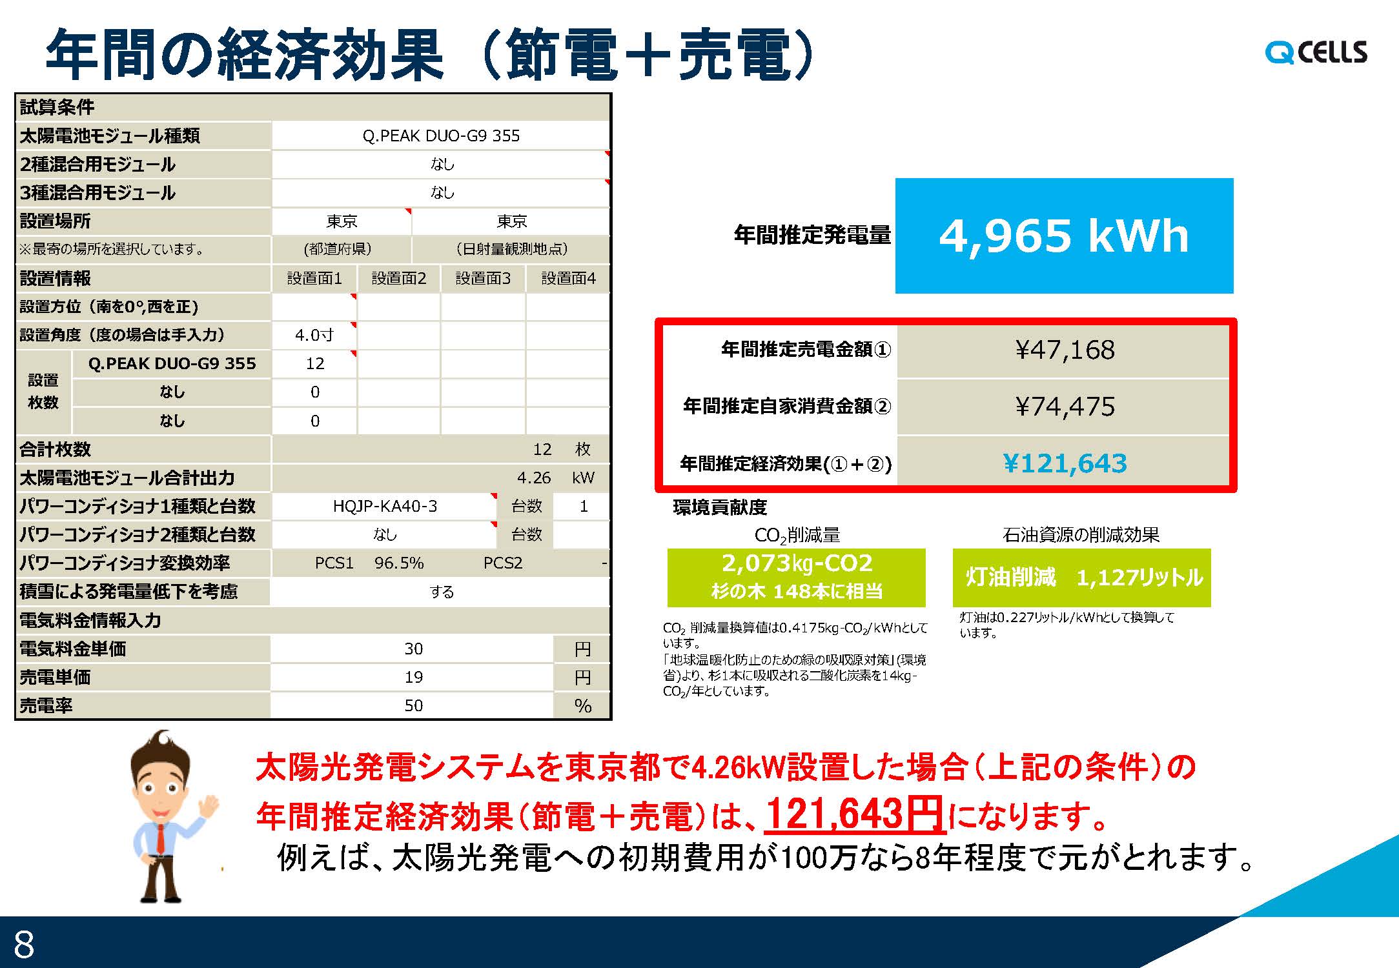
Task: Select the 東京 prefecture cell
Action: point(342,221)
